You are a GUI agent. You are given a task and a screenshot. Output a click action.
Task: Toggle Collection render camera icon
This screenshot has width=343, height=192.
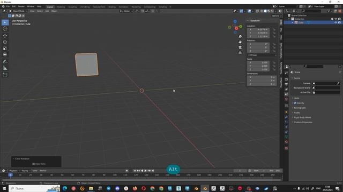[x=339, y=19]
